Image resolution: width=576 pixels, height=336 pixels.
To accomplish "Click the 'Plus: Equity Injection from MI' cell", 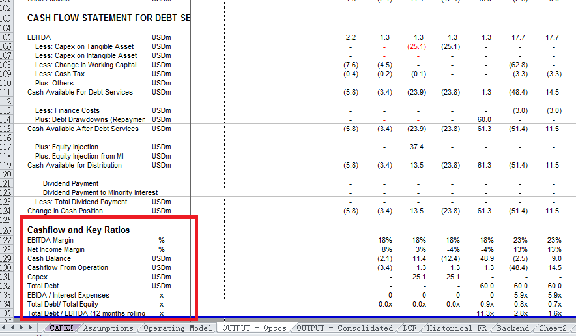I will [79, 156].
